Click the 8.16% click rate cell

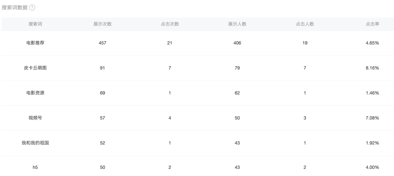pos(372,68)
